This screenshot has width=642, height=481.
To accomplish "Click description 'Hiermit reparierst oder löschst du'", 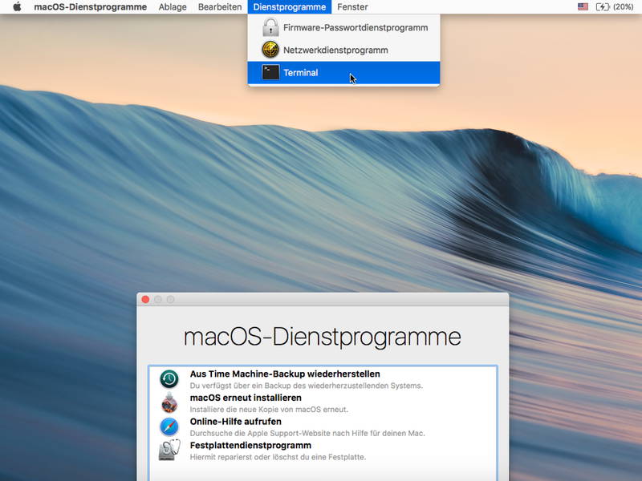I will pyautogui.click(x=278, y=457).
